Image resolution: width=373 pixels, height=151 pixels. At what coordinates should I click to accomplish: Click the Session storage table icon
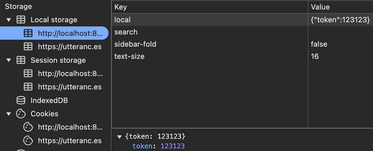coord(21,60)
